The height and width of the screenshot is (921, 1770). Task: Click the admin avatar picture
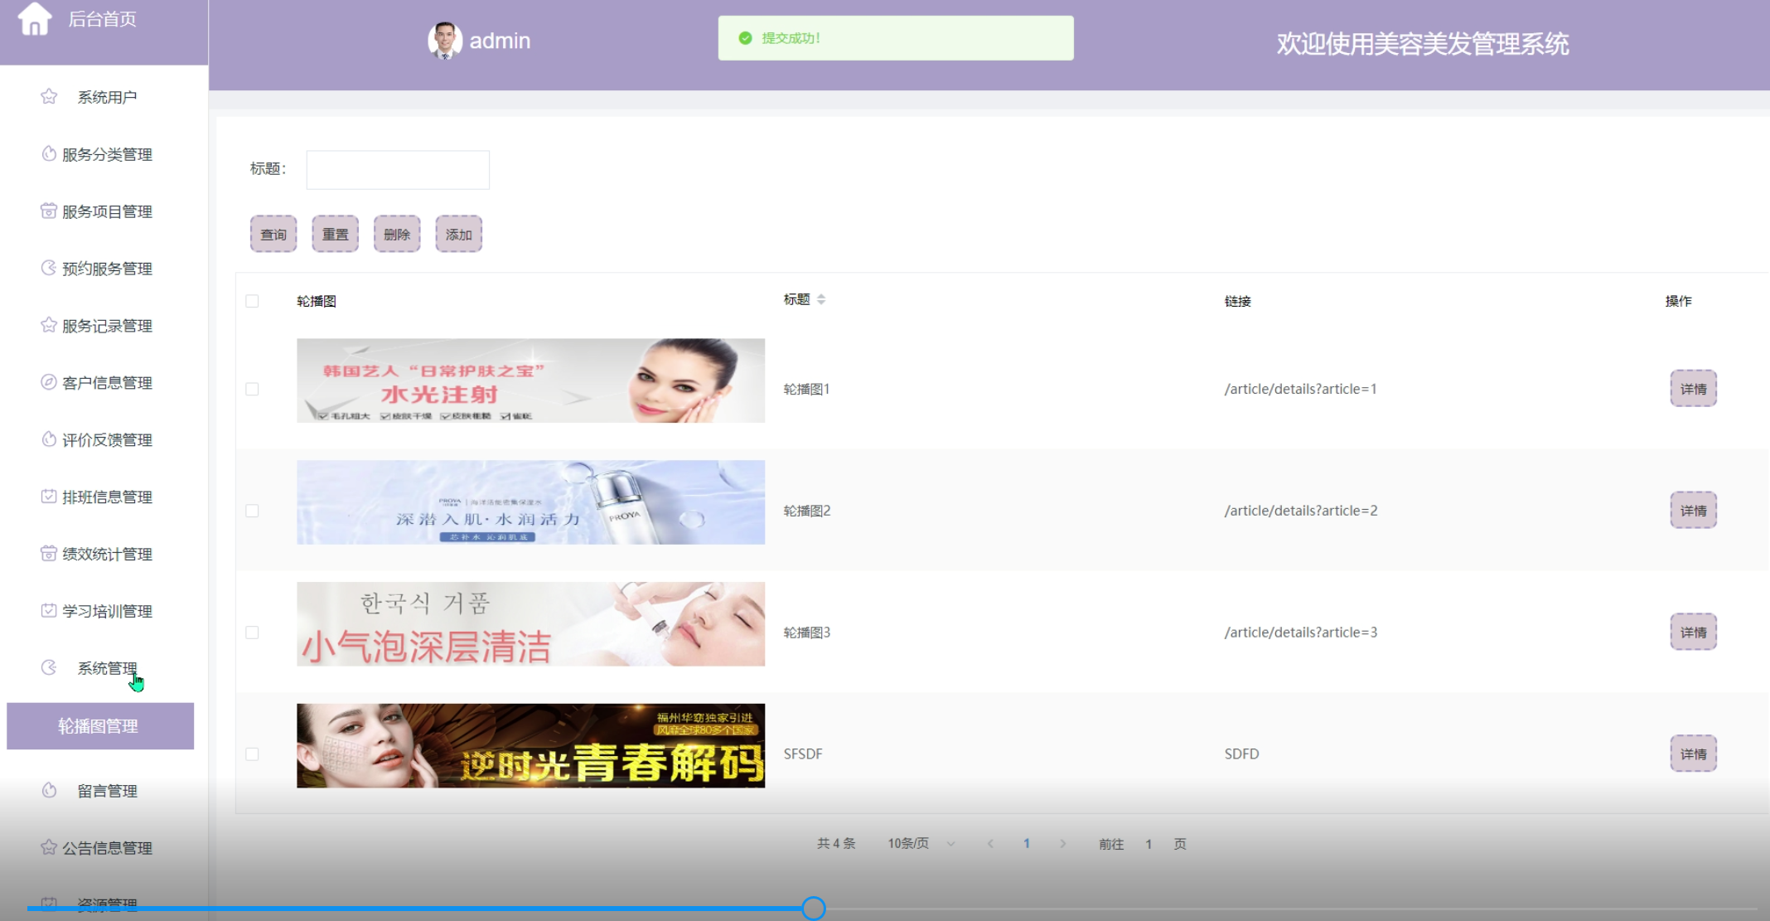(x=444, y=40)
